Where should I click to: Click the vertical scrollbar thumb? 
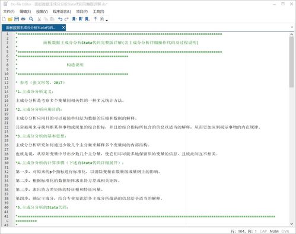(292, 62)
